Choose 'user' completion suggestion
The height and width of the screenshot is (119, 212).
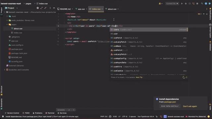tap(149, 34)
